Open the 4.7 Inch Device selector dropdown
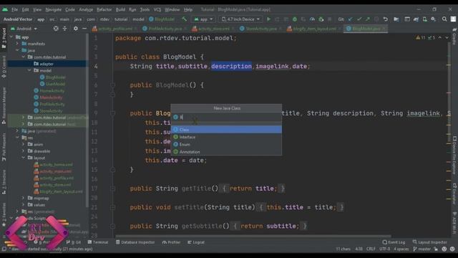The height and width of the screenshot is (258, 458). click(240, 19)
